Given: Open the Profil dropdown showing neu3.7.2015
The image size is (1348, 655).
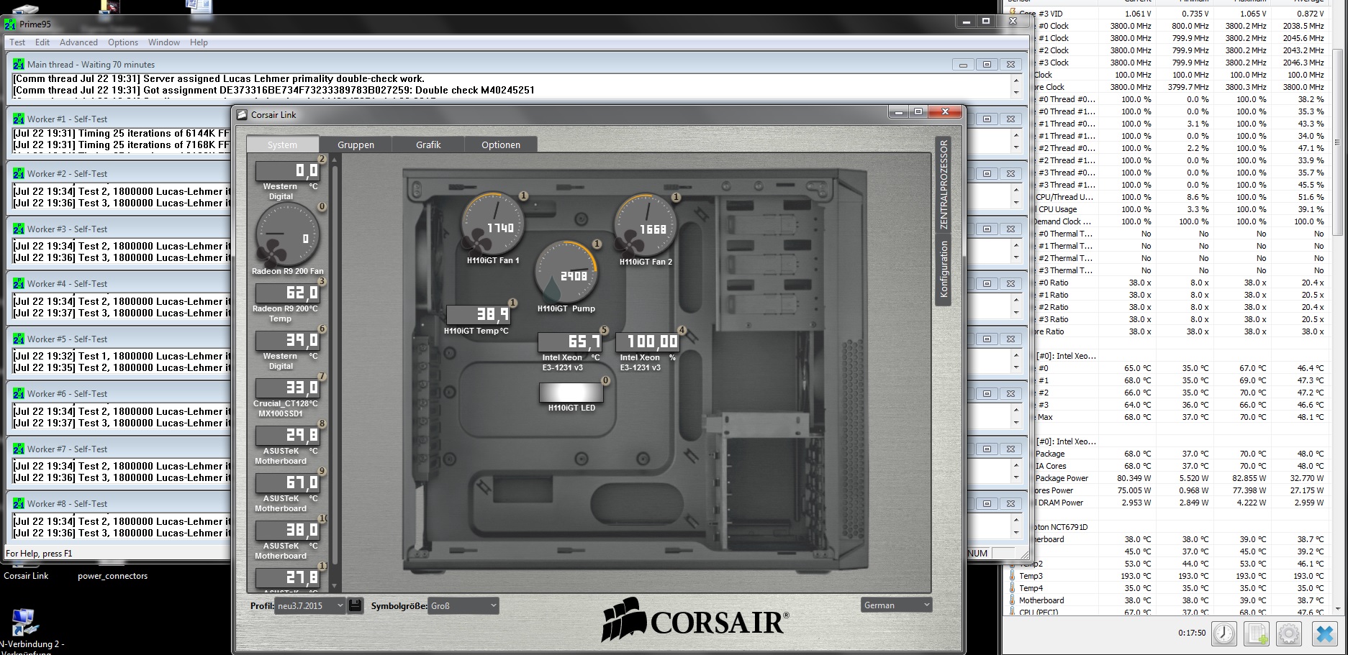Looking at the screenshot, I should (310, 605).
